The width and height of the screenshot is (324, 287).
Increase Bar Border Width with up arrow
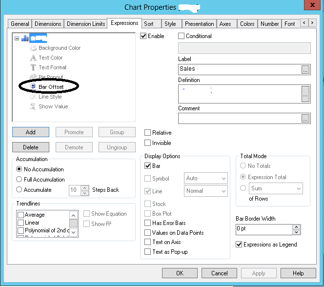[x=297, y=227]
